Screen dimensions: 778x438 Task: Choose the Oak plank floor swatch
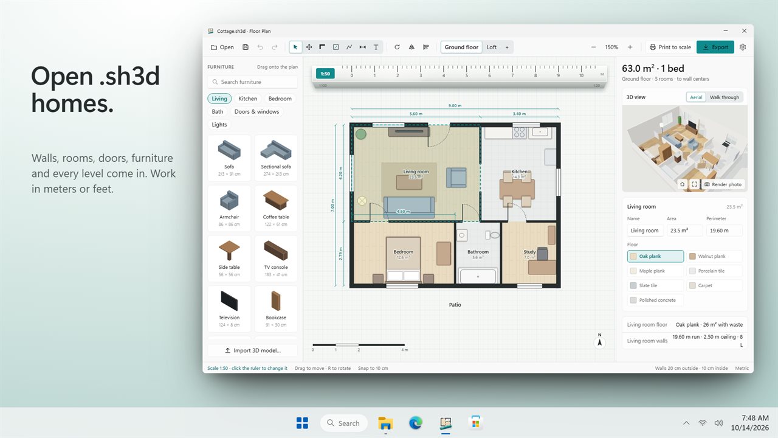pos(655,256)
